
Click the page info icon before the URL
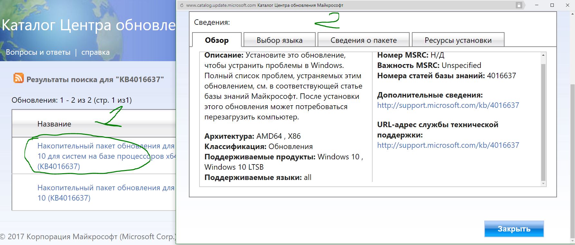point(182,5)
